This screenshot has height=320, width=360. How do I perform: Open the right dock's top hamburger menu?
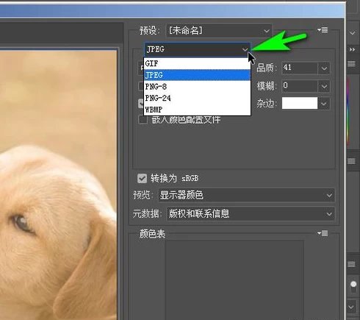(351, 64)
